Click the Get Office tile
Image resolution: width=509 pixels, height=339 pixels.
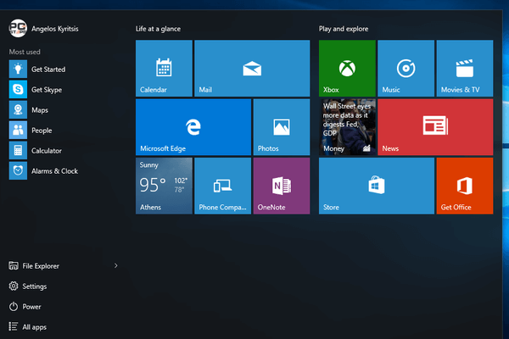coord(465,186)
